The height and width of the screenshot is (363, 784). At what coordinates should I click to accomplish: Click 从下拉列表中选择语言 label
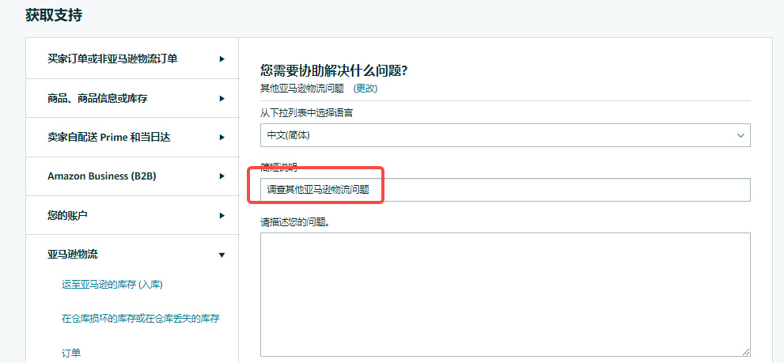(x=306, y=113)
